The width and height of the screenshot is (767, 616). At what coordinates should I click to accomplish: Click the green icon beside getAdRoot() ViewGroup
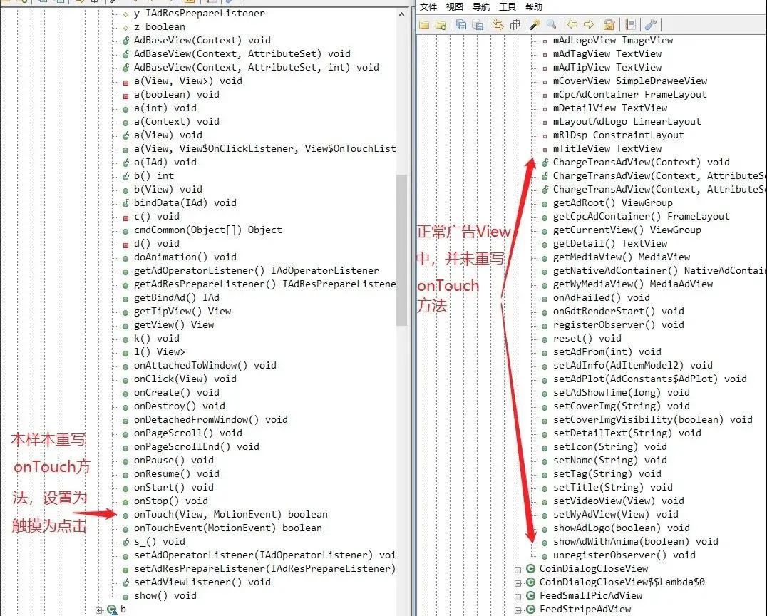click(x=545, y=203)
